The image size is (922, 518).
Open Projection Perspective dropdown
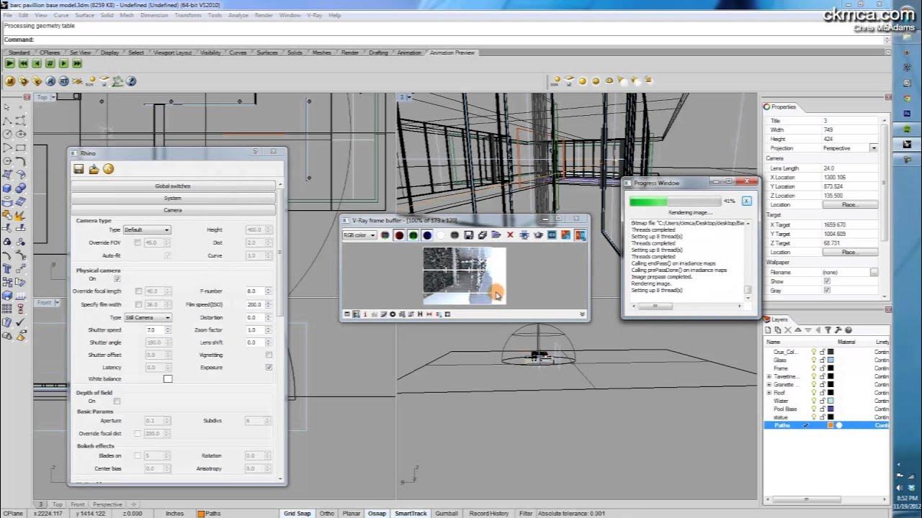[873, 148]
